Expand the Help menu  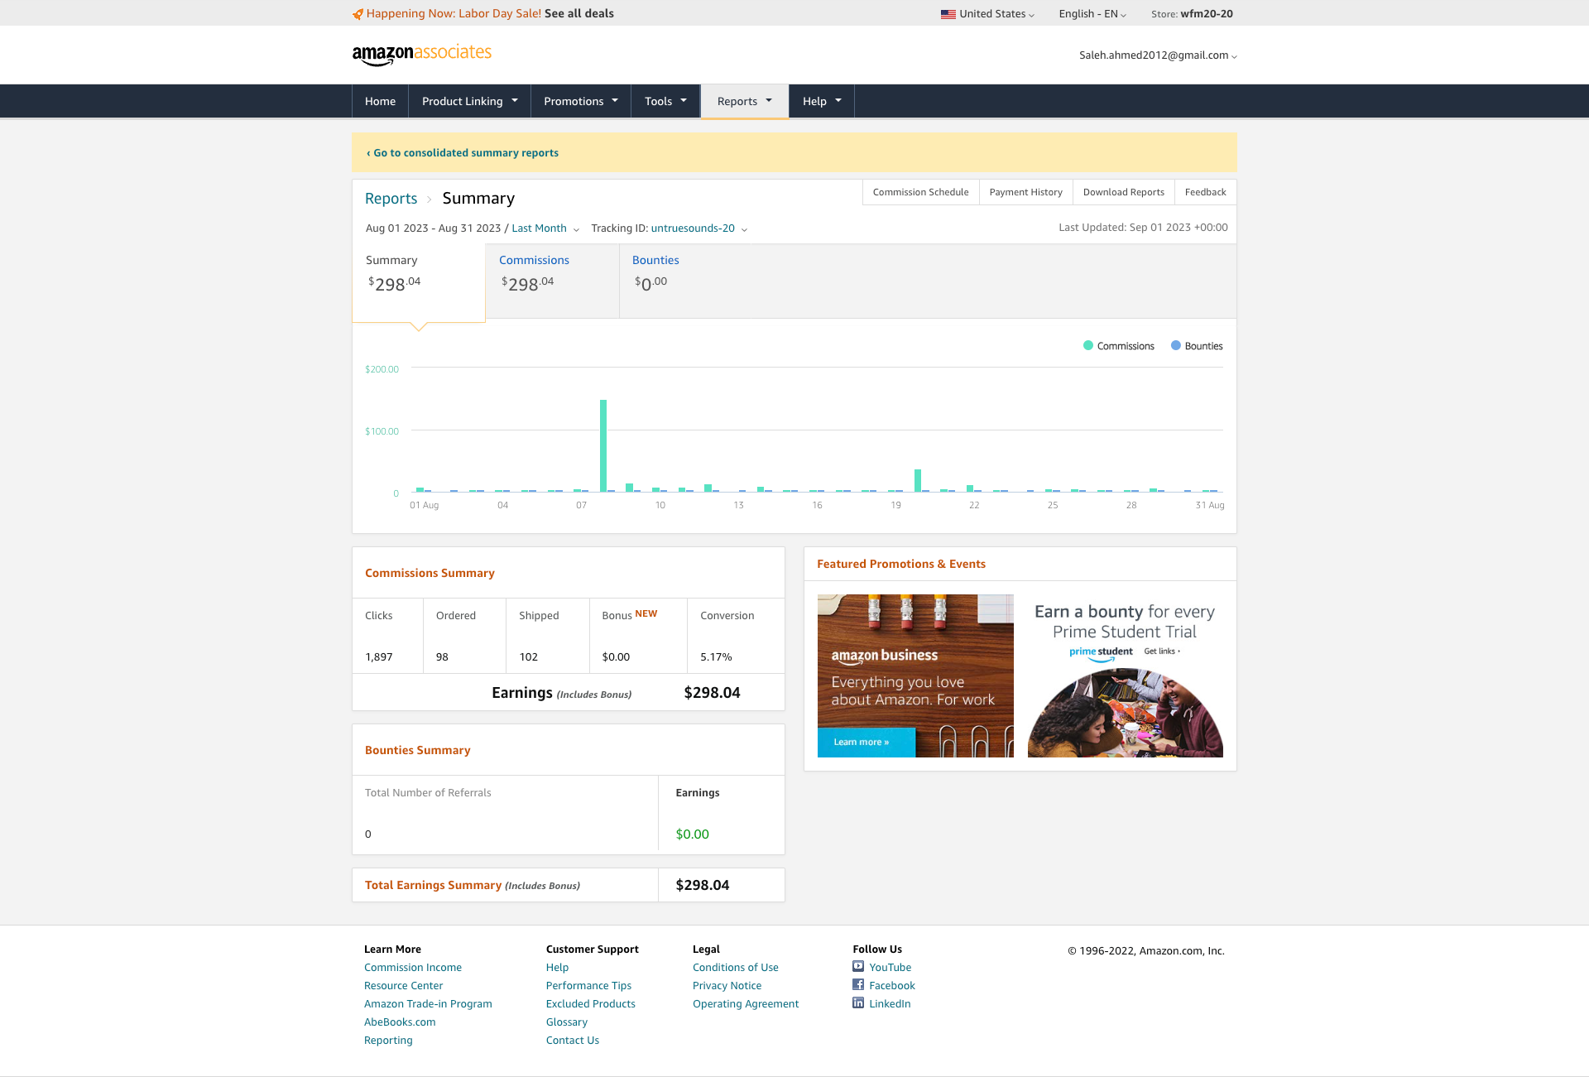click(822, 101)
